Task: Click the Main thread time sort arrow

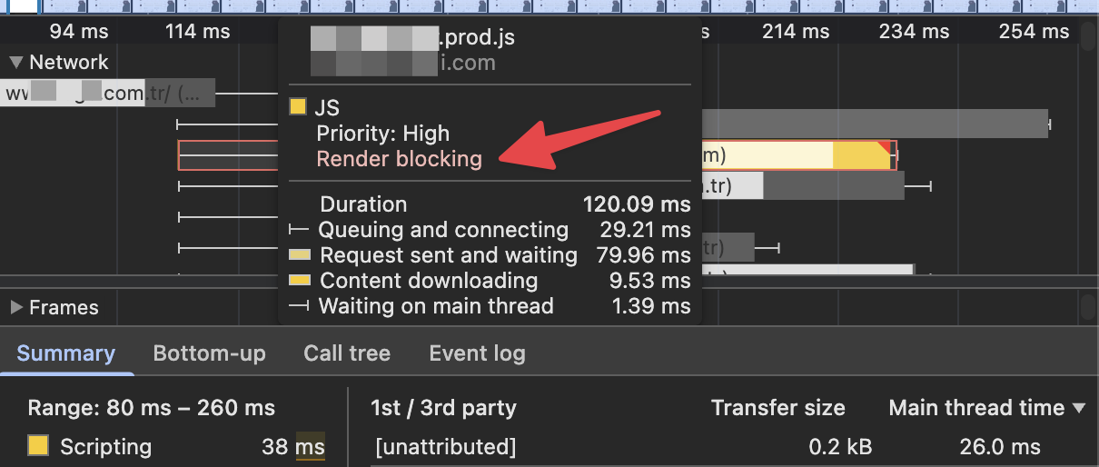Action: (1079, 409)
